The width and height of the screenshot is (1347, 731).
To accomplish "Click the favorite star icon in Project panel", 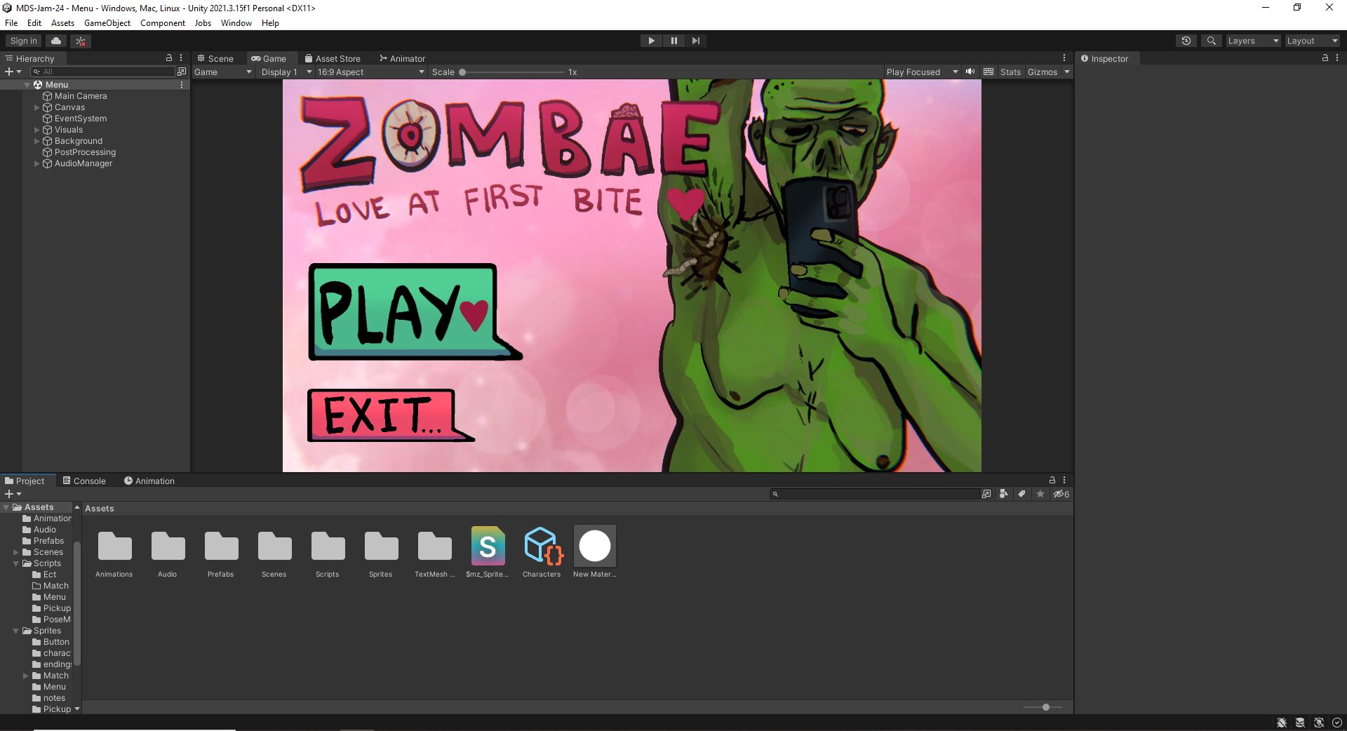I will (1040, 494).
